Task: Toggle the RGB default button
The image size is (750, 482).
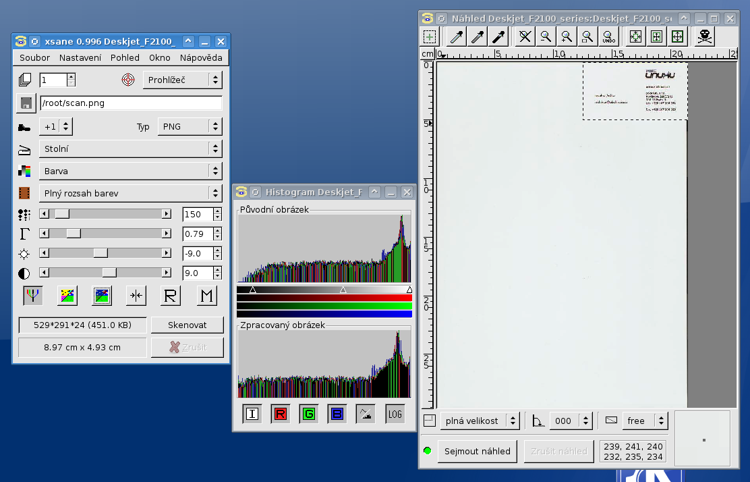Action: point(32,296)
